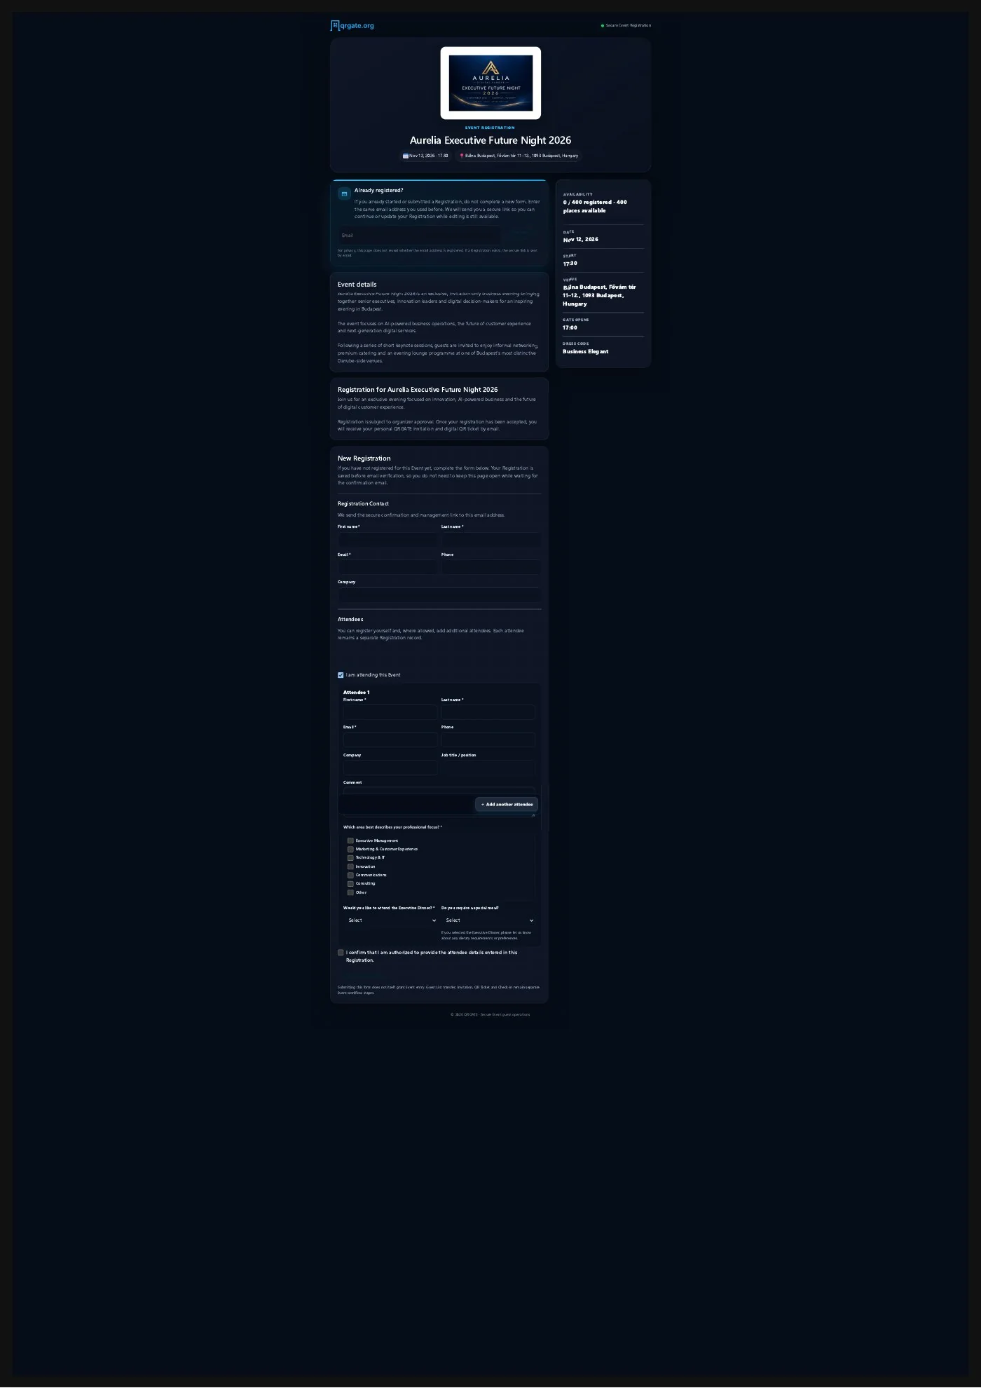Expand the special meal Select dropdown
The image size is (981, 1388).
[x=488, y=920]
